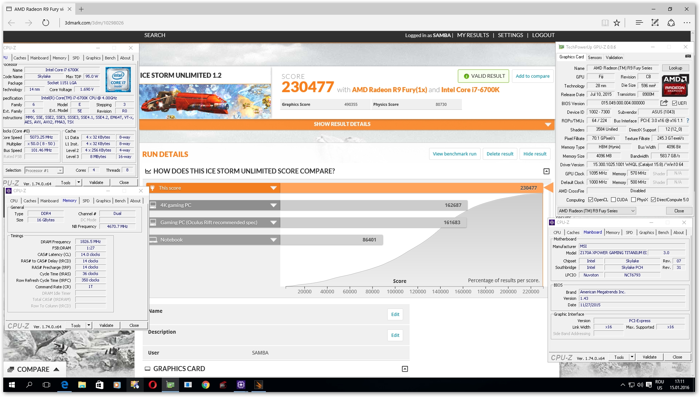Open the Settings link in header
The height and width of the screenshot is (397, 700).
(510, 35)
